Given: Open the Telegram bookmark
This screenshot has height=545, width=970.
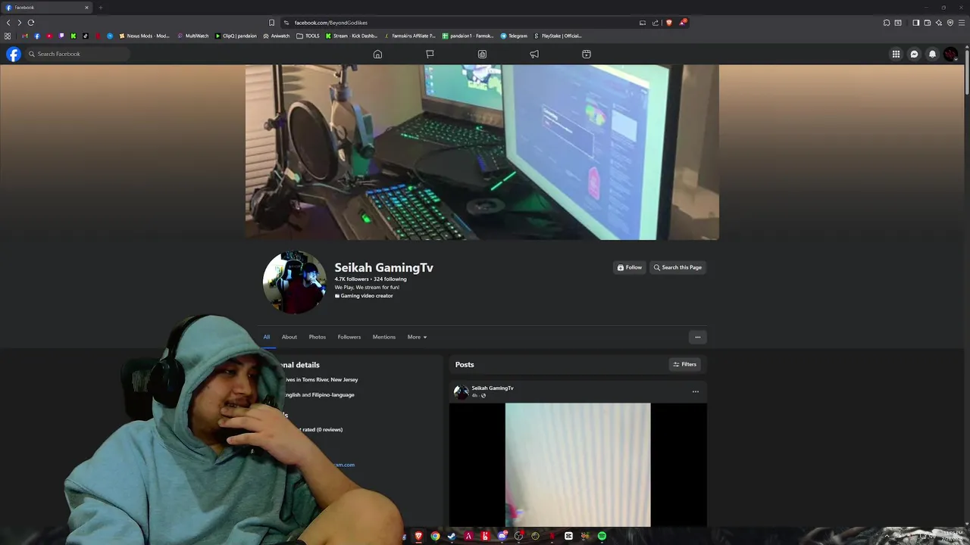Looking at the screenshot, I should point(514,36).
